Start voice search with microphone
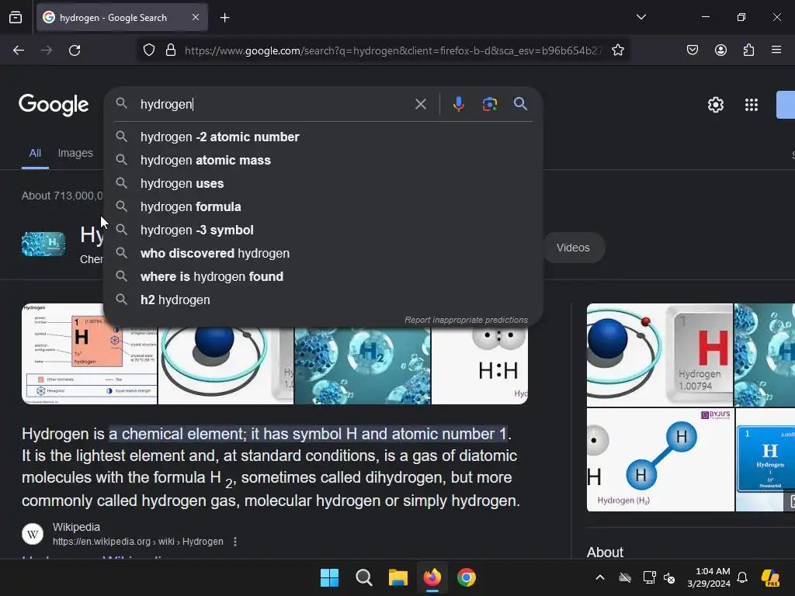The height and width of the screenshot is (596, 795). click(458, 105)
